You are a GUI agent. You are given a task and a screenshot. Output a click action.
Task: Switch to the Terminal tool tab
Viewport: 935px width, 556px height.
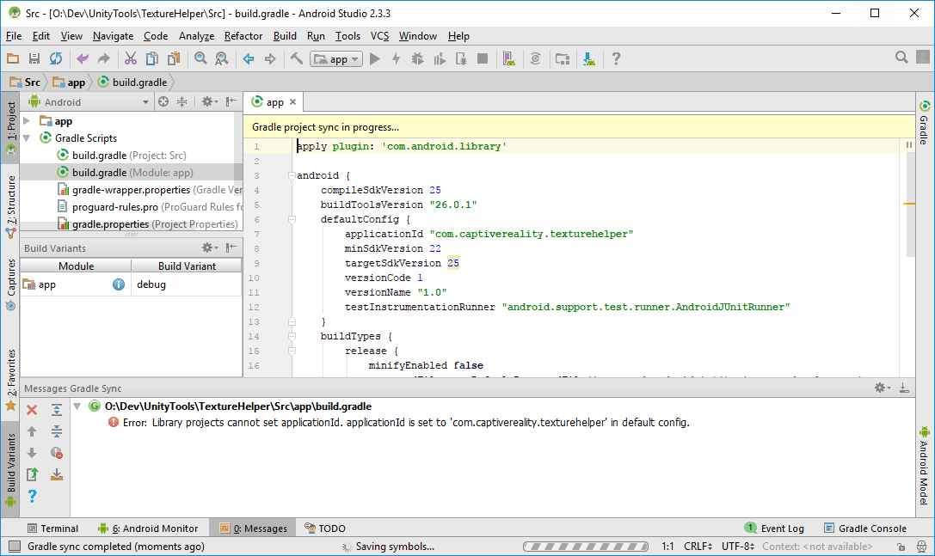click(52, 529)
